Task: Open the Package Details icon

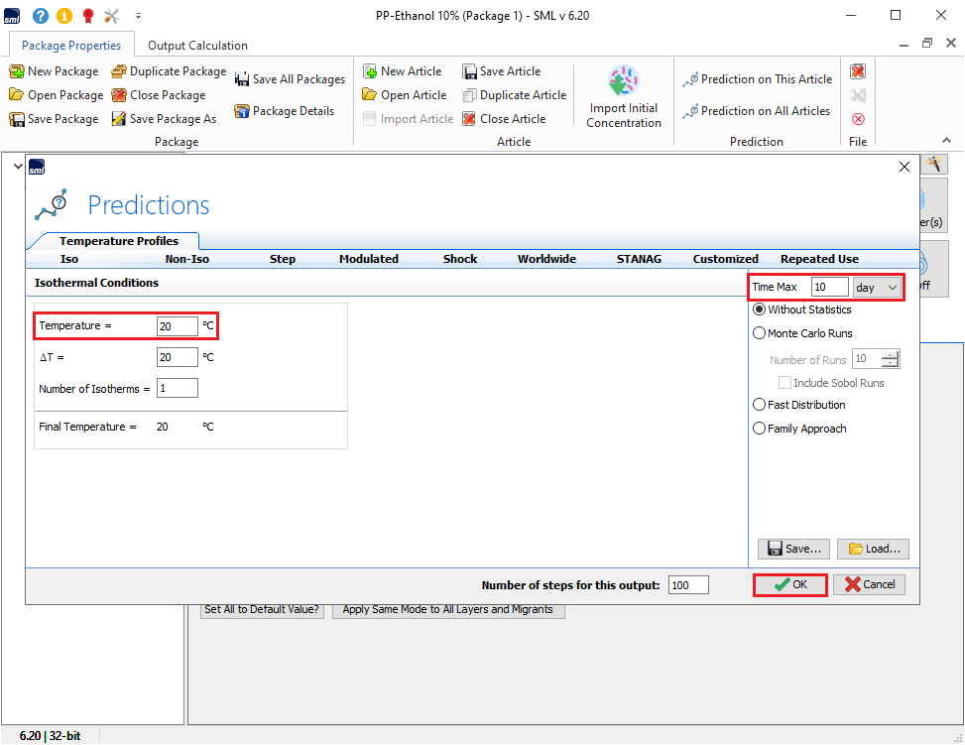Action: click(241, 111)
